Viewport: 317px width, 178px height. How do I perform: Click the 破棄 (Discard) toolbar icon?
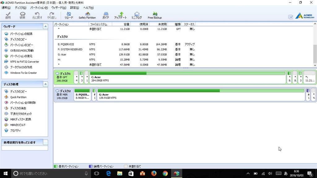[22, 15]
